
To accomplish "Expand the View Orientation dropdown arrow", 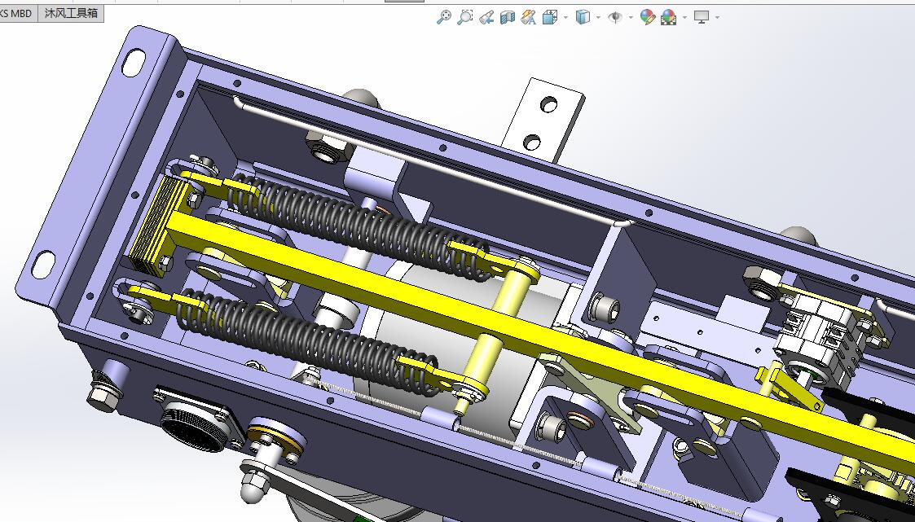I will [566, 17].
